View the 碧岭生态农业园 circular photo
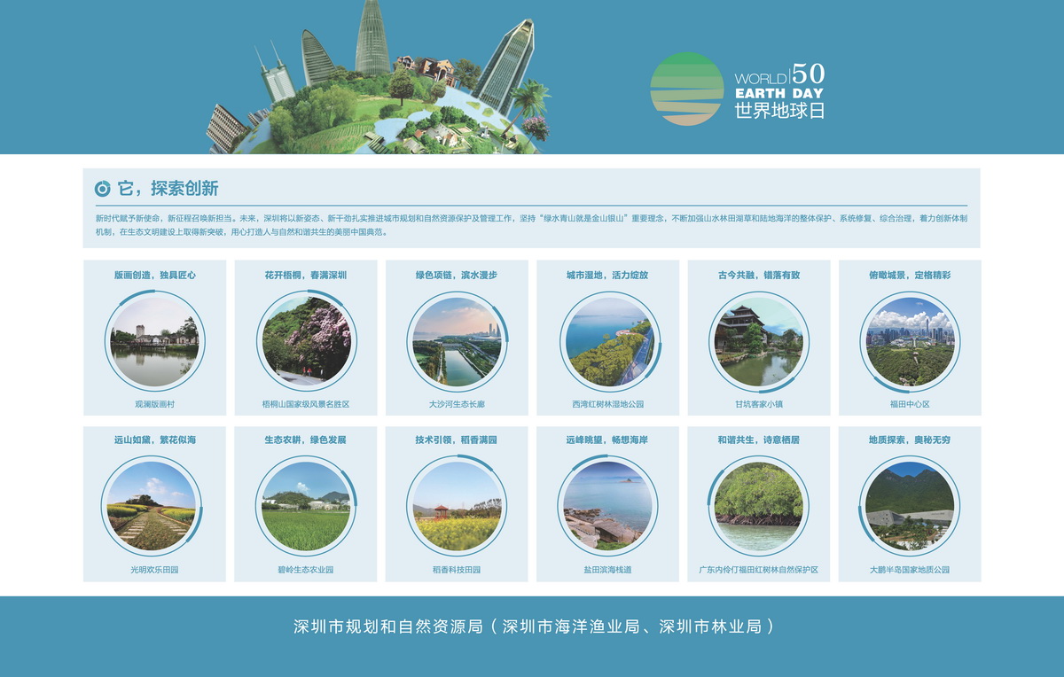The height and width of the screenshot is (677, 1064). point(306,507)
